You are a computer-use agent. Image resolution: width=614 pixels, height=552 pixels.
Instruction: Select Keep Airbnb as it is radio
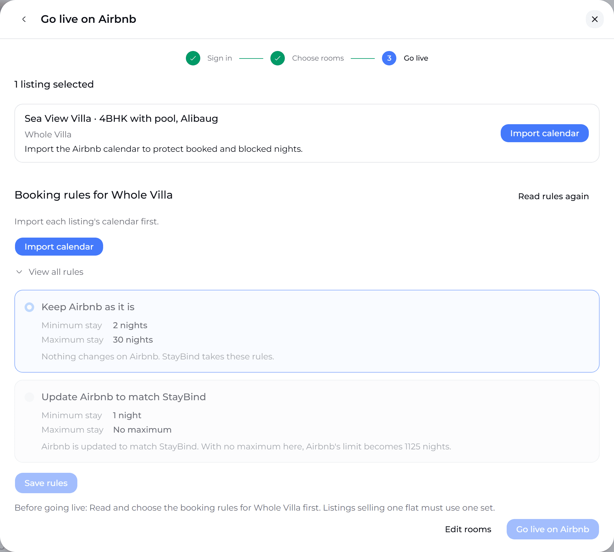[29, 307]
